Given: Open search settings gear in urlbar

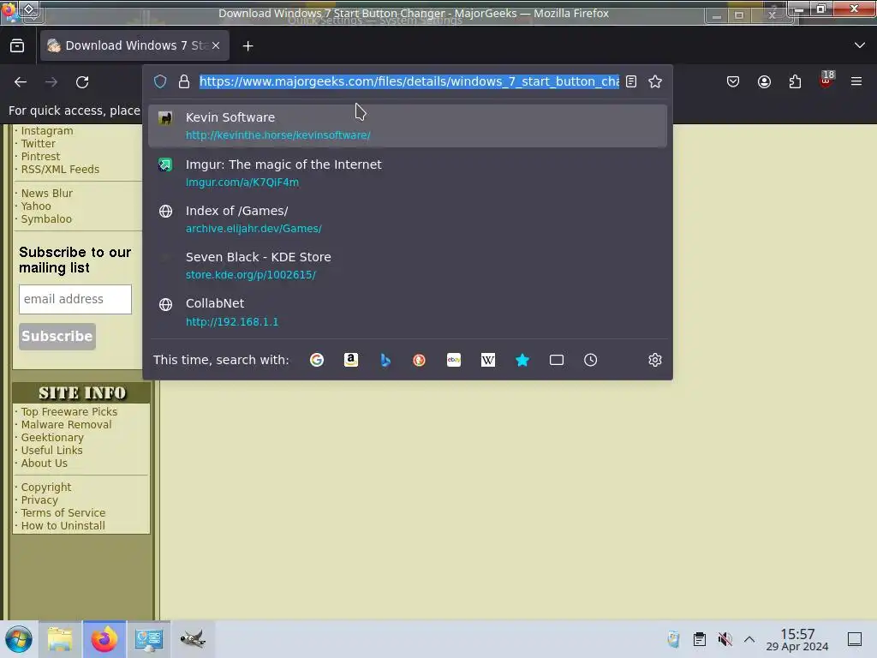Looking at the screenshot, I should point(655,360).
